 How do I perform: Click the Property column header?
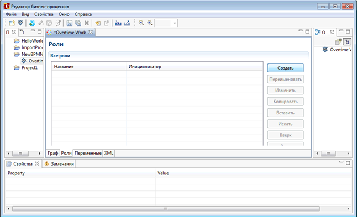(80, 173)
